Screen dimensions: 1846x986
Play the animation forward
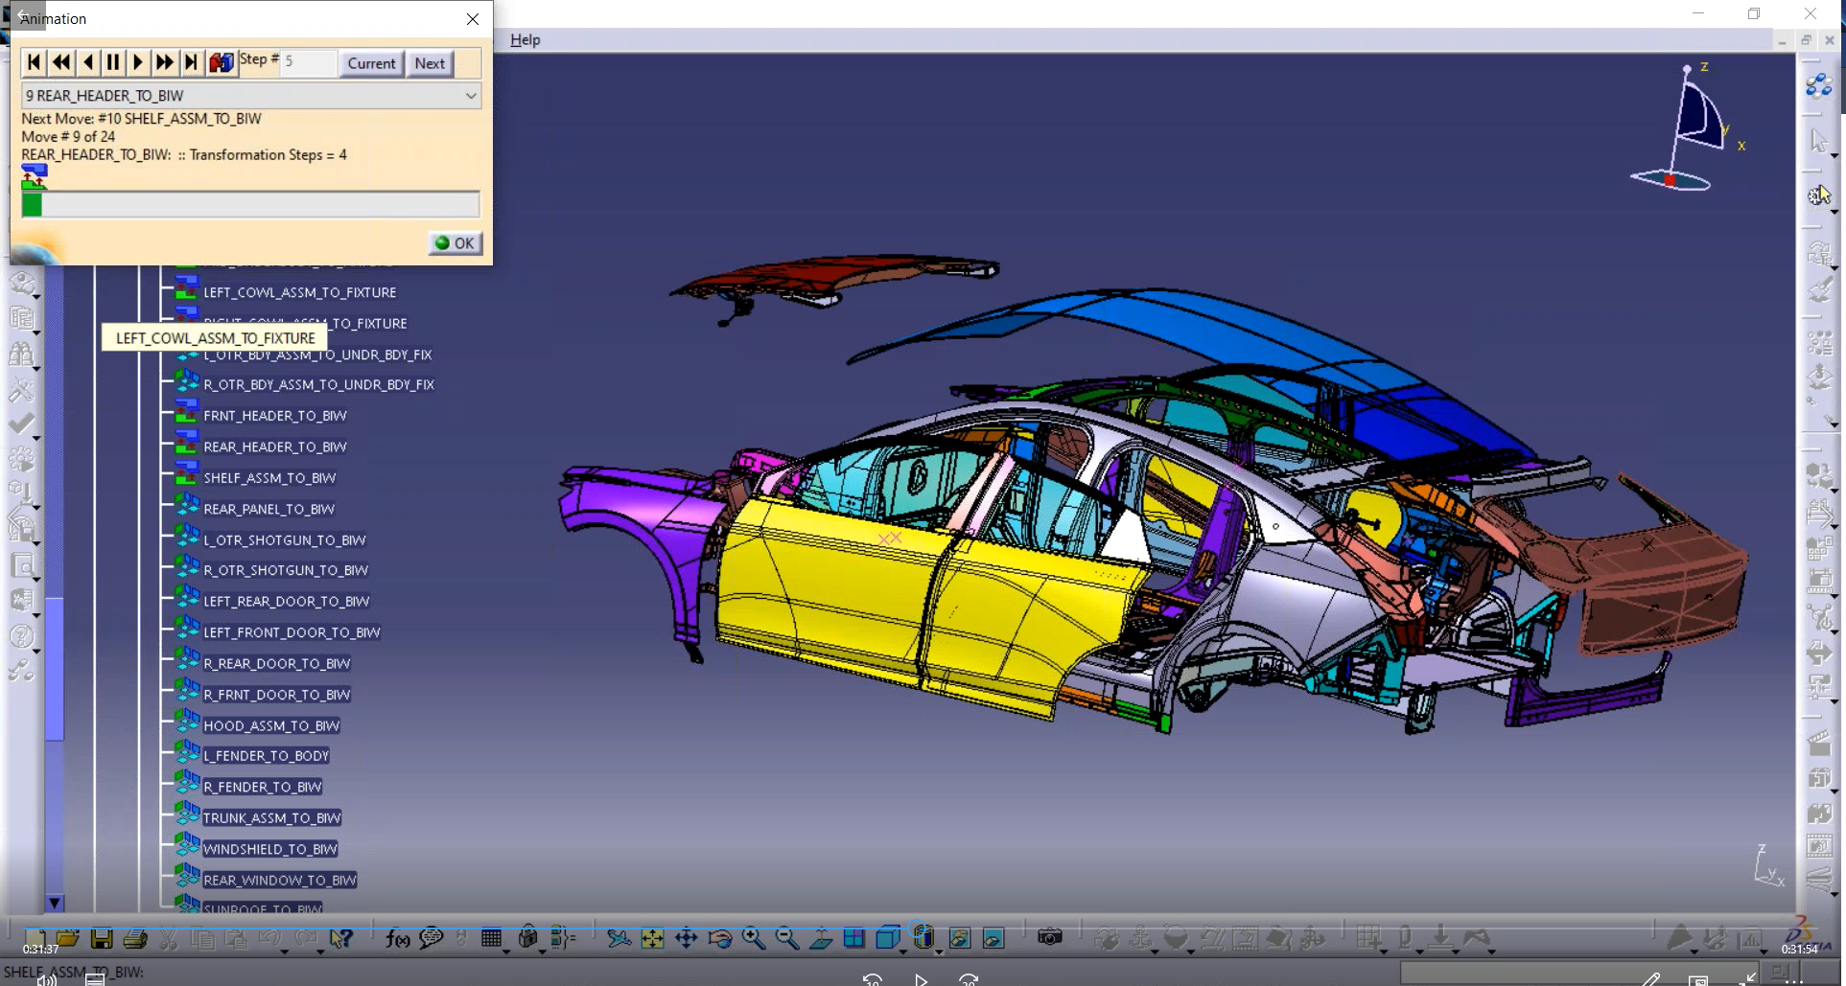coord(138,62)
